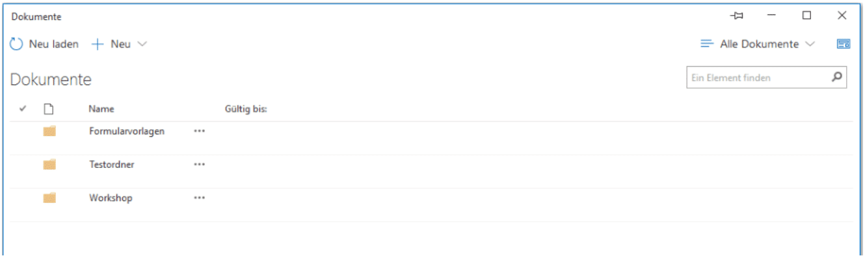Open the details pane icon at top right
Image resolution: width=865 pixels, height=258 pixels.
click(844, 44)
